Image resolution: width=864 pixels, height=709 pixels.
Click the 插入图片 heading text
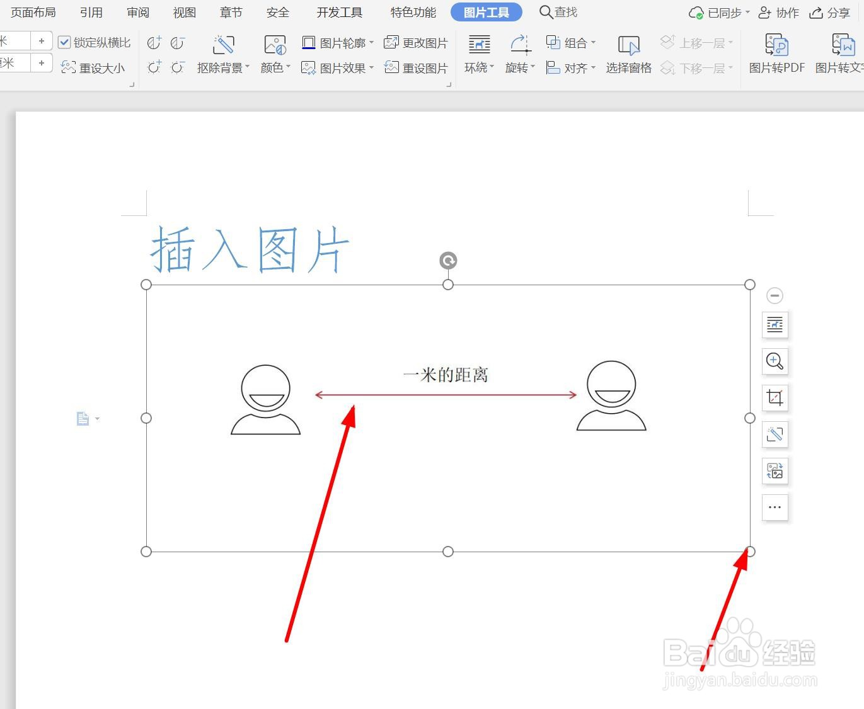point(250,250)
